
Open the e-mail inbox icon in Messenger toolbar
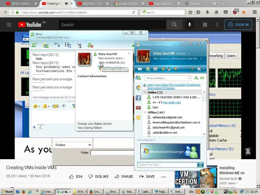(140, 69)
